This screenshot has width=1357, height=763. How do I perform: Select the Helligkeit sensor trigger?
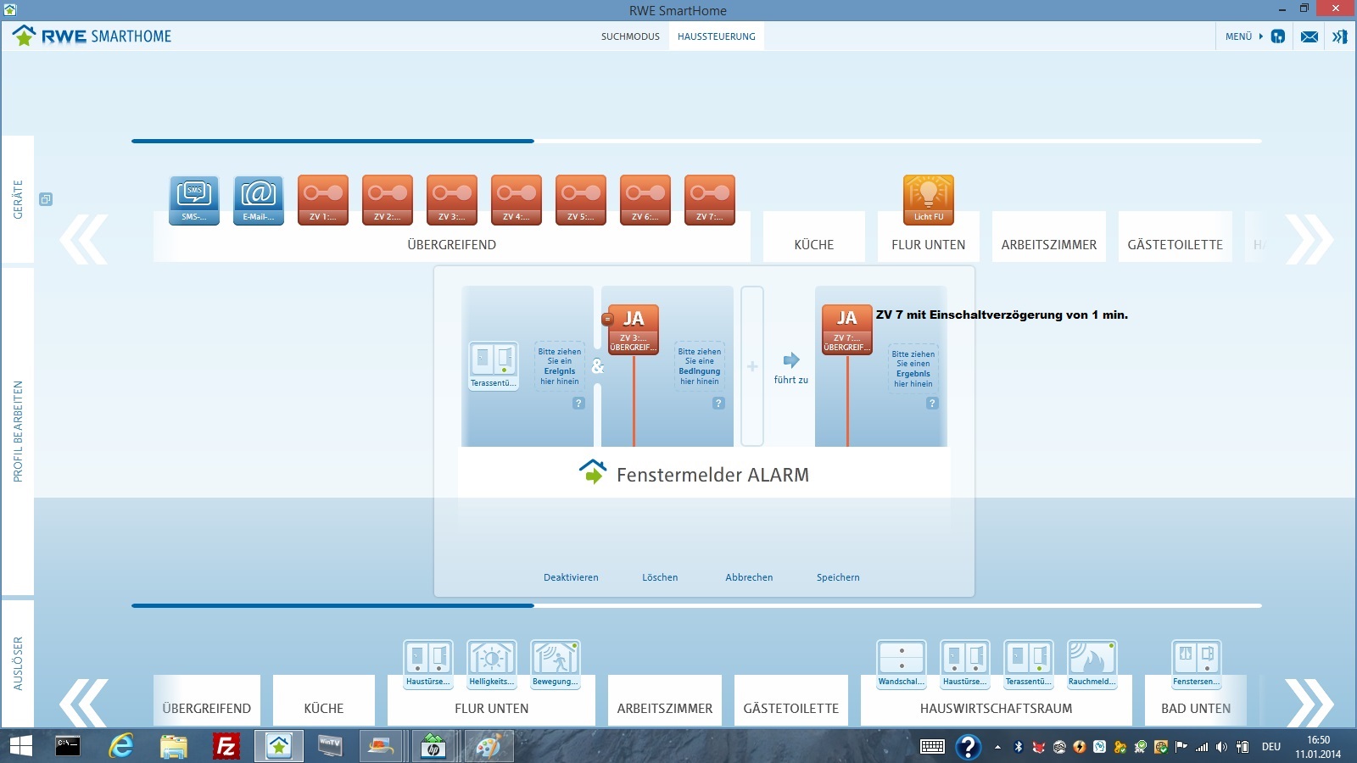tap(492, 665)
